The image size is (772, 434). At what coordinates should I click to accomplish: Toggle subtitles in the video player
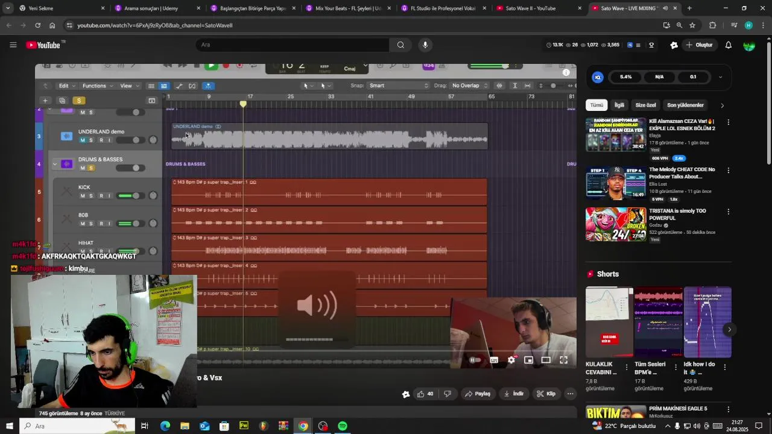point(494,360)
